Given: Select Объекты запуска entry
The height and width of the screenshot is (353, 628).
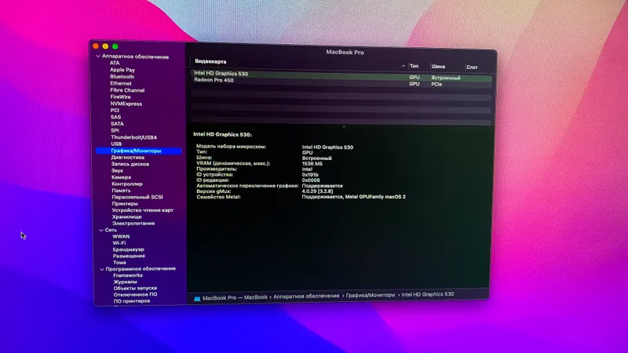Looking at the screenshot, I should [x=135, y=288].
